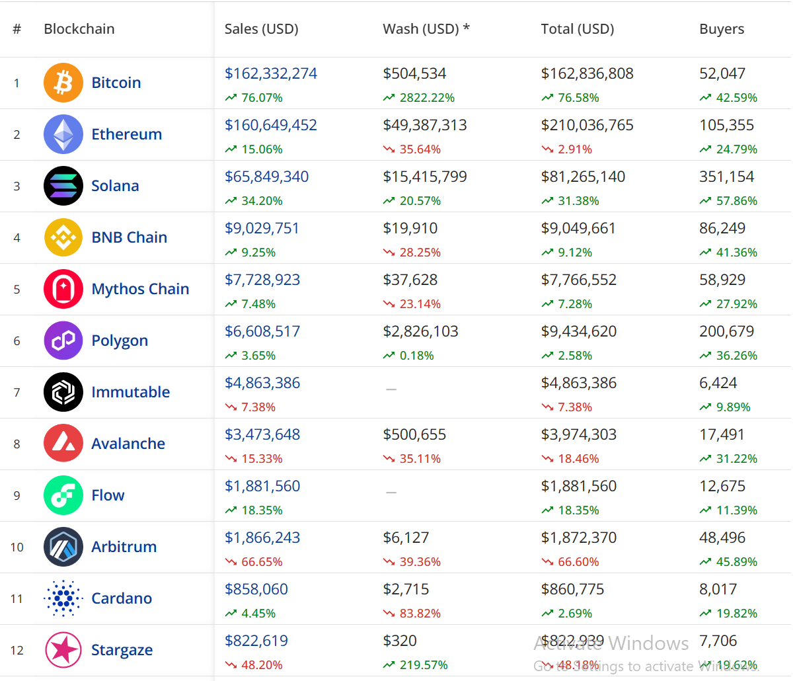Click the Cardano logo icon
Screen dimensions: 797x681
pyautogui.click(x=63, y=598)
